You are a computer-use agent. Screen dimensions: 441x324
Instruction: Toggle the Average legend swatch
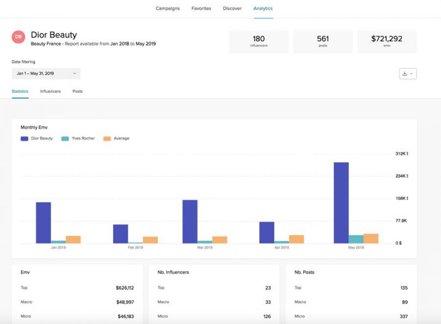coord(107,139)
